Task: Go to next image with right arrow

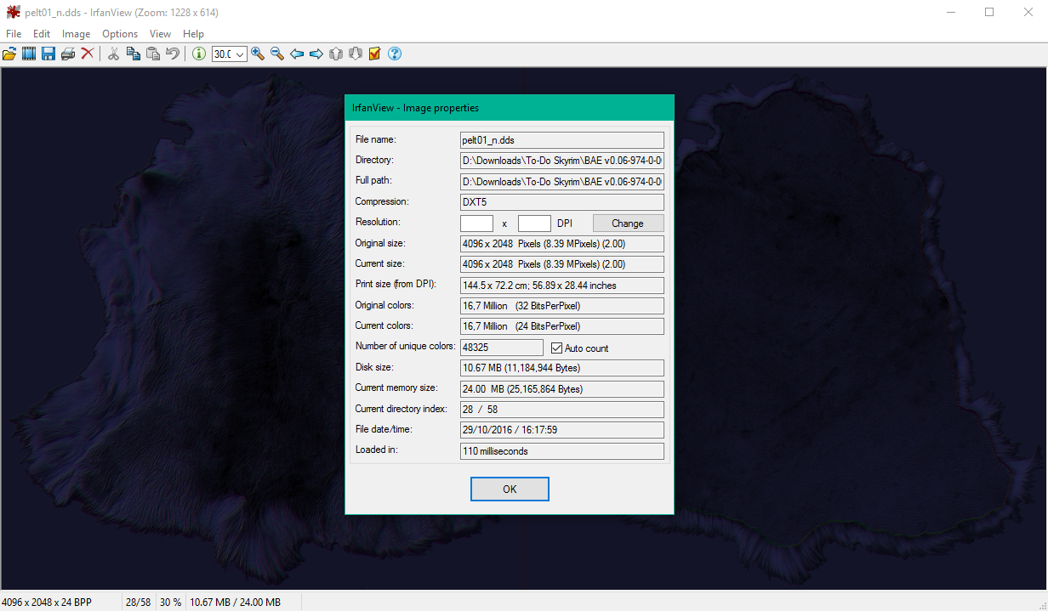Action: coord(316,54)
